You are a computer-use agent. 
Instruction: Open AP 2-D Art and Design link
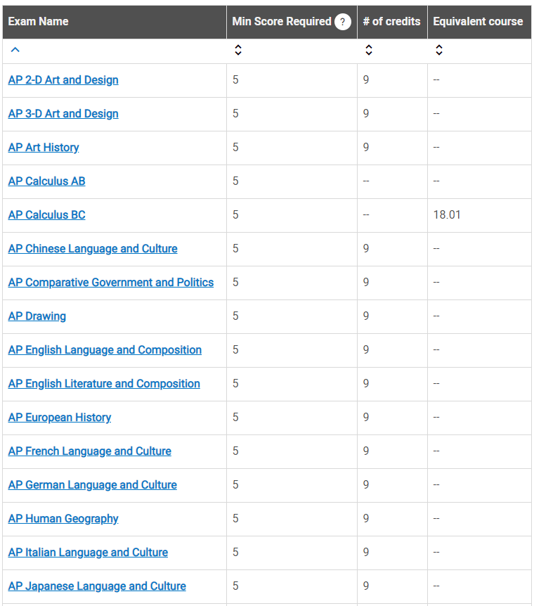pyautogui.click(x=63, y=80)
